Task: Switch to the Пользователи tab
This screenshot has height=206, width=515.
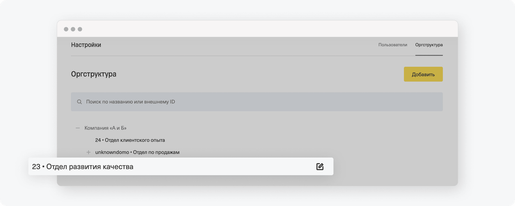Action: (x=392, y=45)
